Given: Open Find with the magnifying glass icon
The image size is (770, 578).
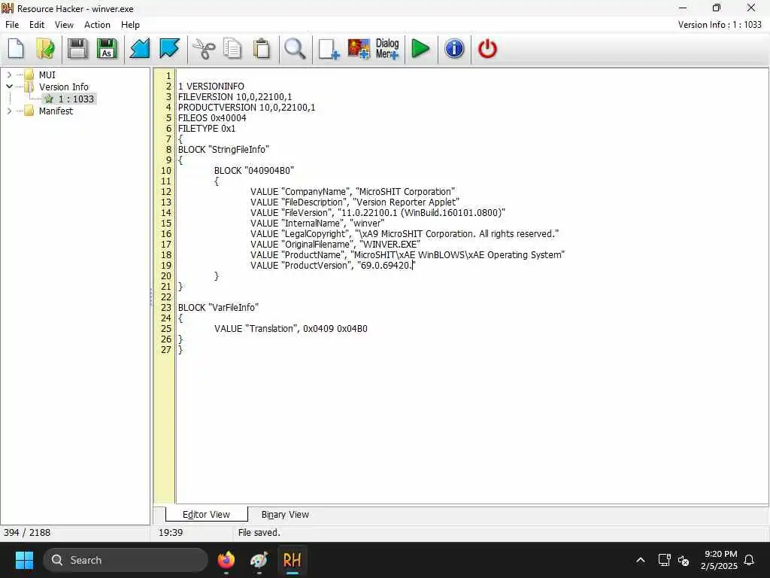Looking at the screenshot, I should point(295,49).
